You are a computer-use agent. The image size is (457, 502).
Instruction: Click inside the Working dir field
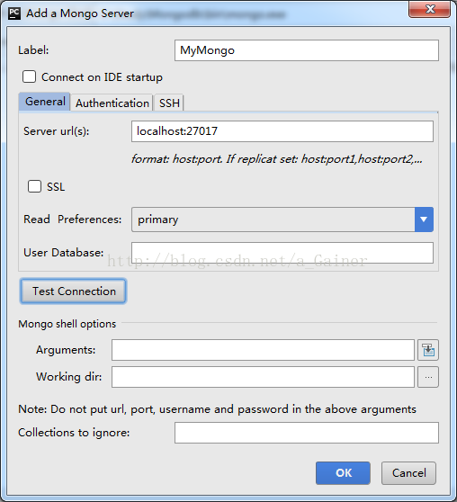[263, 377]
